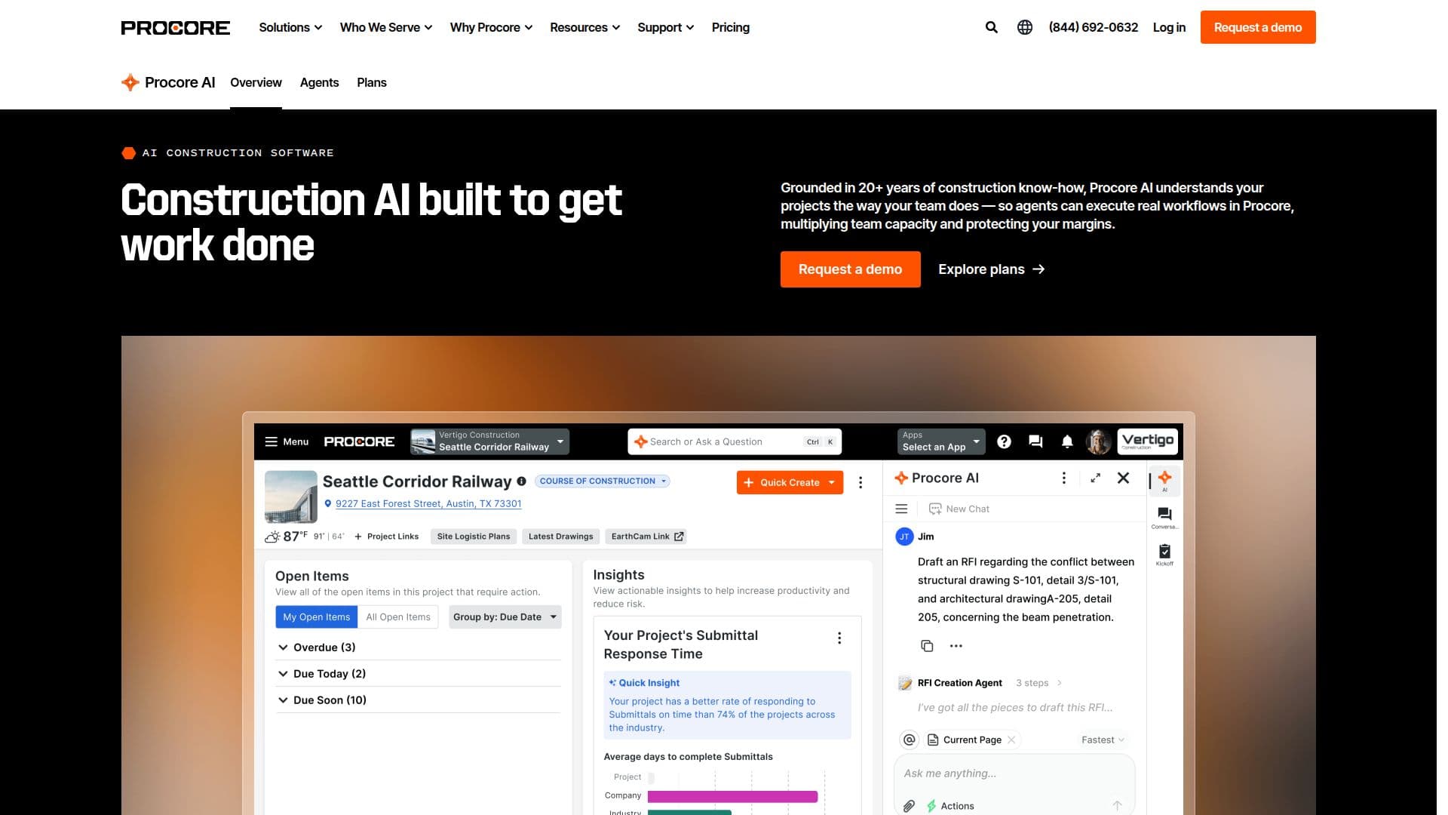
Task: Open Procore AI panel three-dot menu
Action: [1063, 478]
